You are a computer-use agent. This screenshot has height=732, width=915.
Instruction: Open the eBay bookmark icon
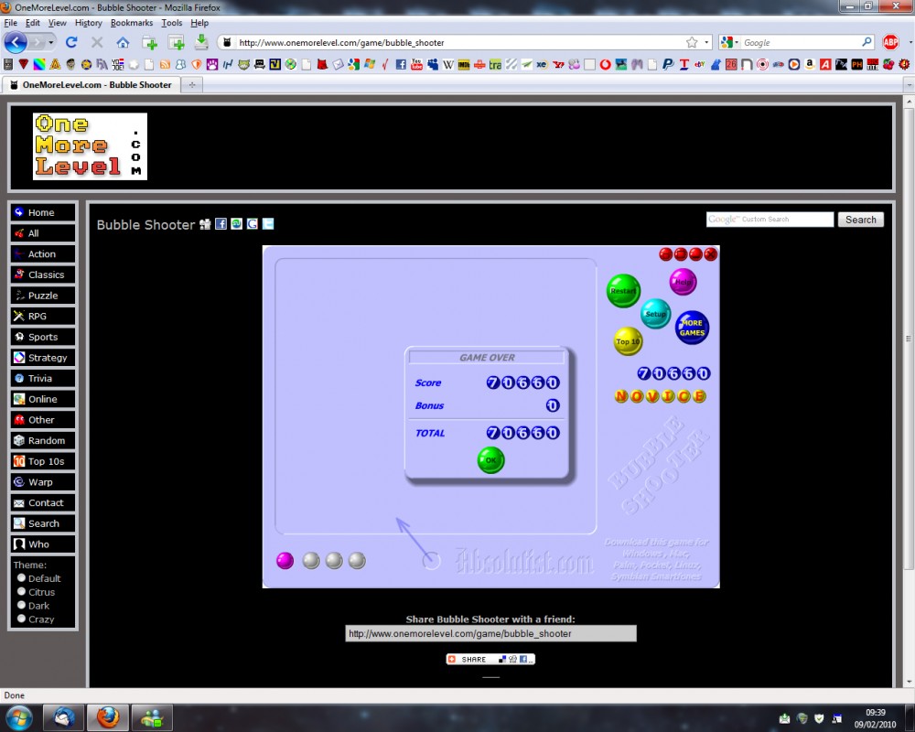pyautogui.click(x=700, y=64)
